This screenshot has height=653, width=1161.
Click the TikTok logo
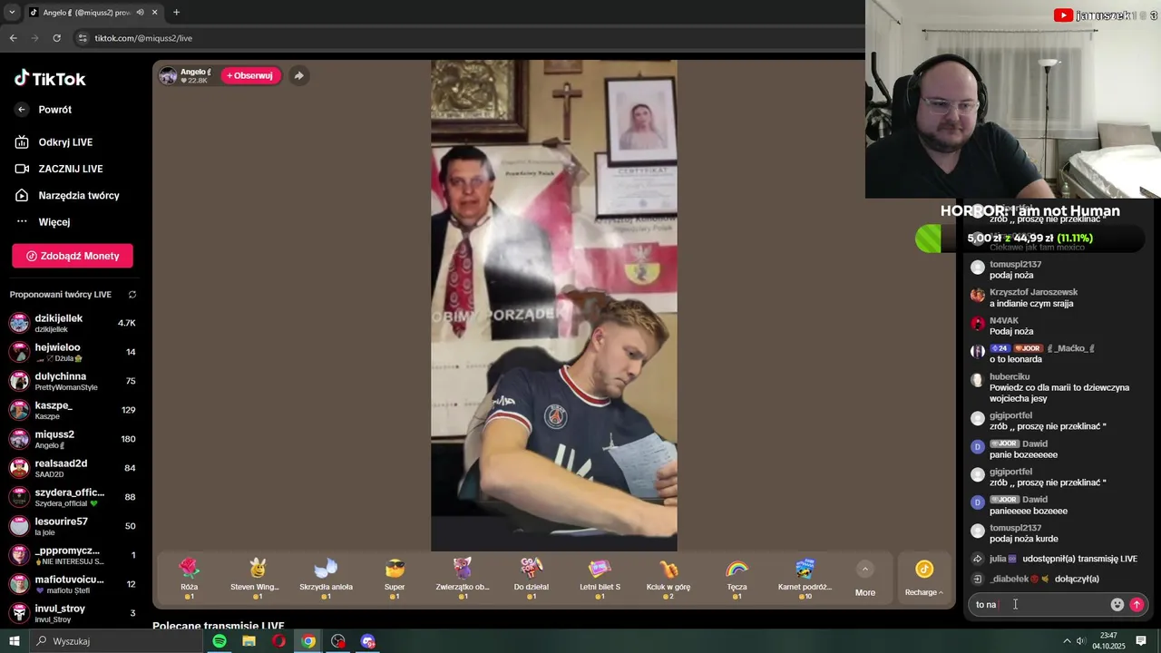[50, 79]
